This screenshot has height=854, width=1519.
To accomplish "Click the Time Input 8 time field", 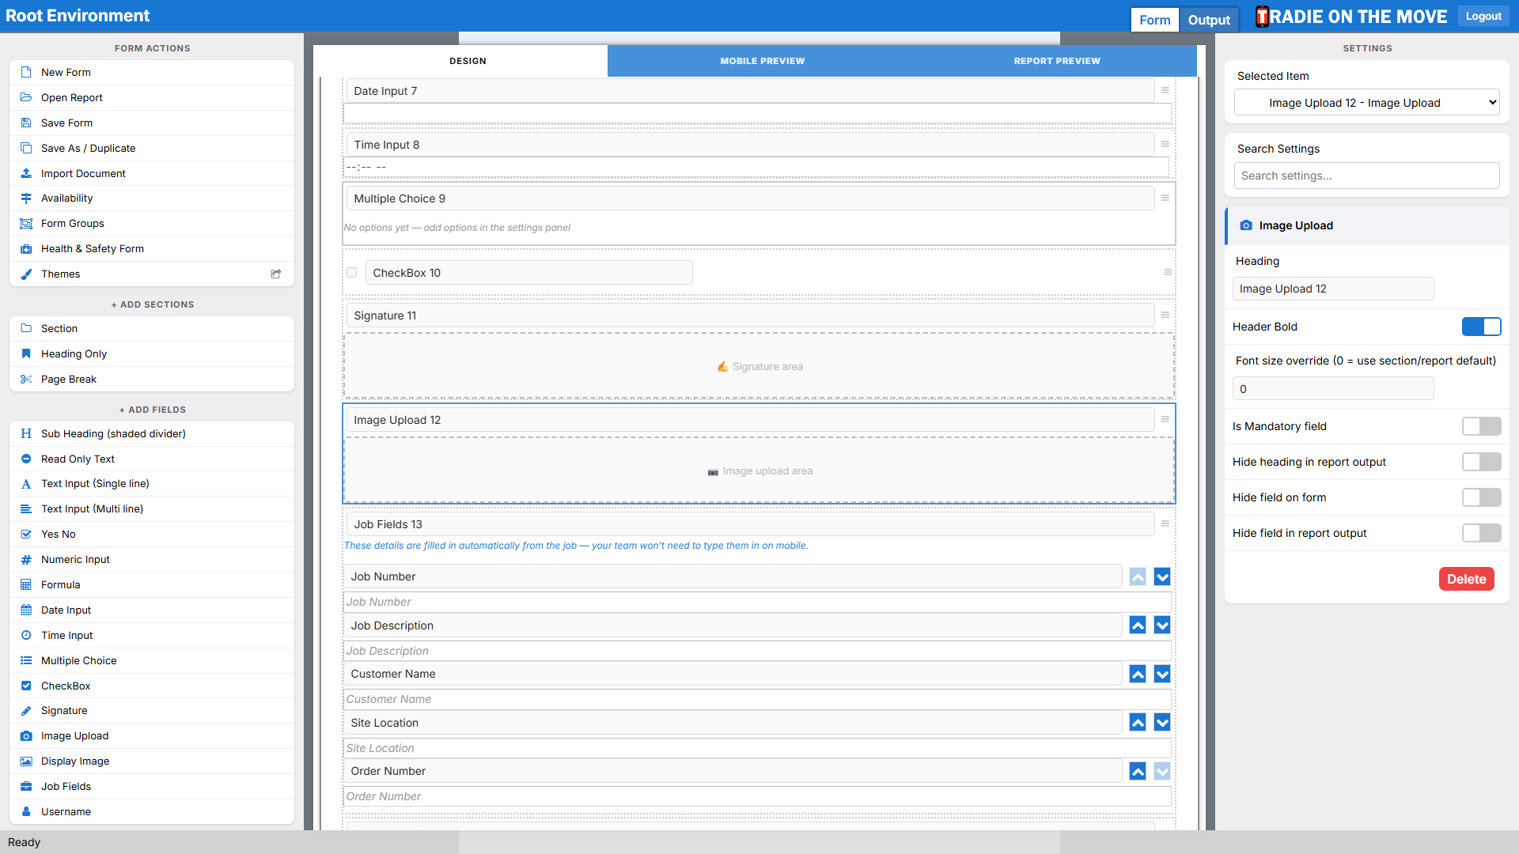I will click(x=756, y=167).
